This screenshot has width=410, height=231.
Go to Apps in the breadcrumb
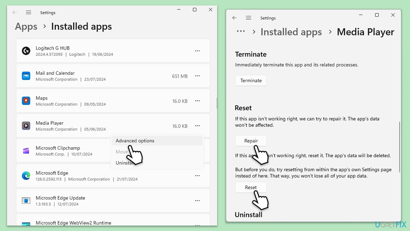click(x=26, y=26)
